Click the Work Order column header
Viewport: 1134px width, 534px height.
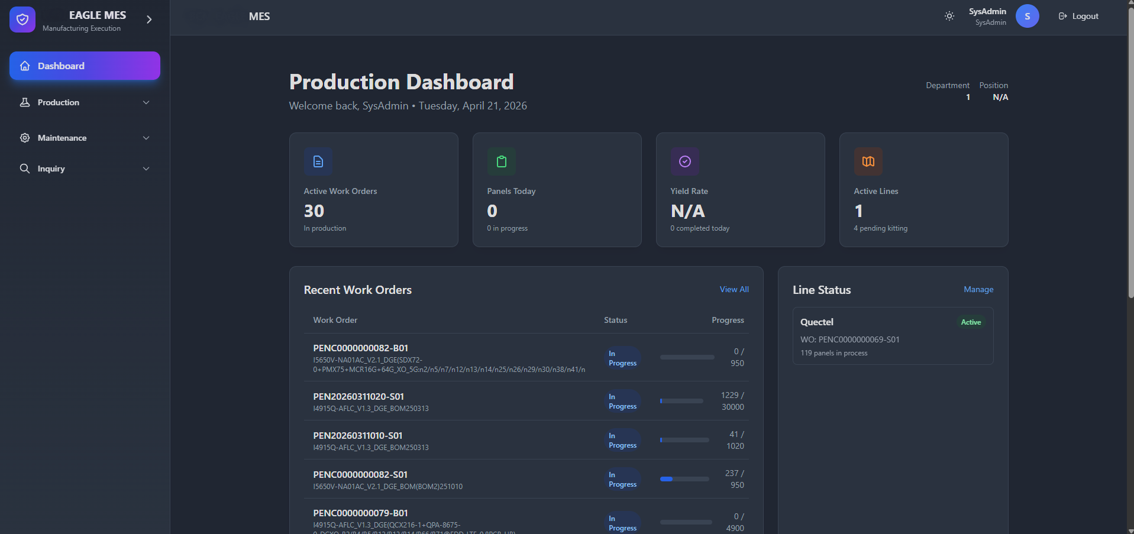pyautogui.click(x=335, y=320)
